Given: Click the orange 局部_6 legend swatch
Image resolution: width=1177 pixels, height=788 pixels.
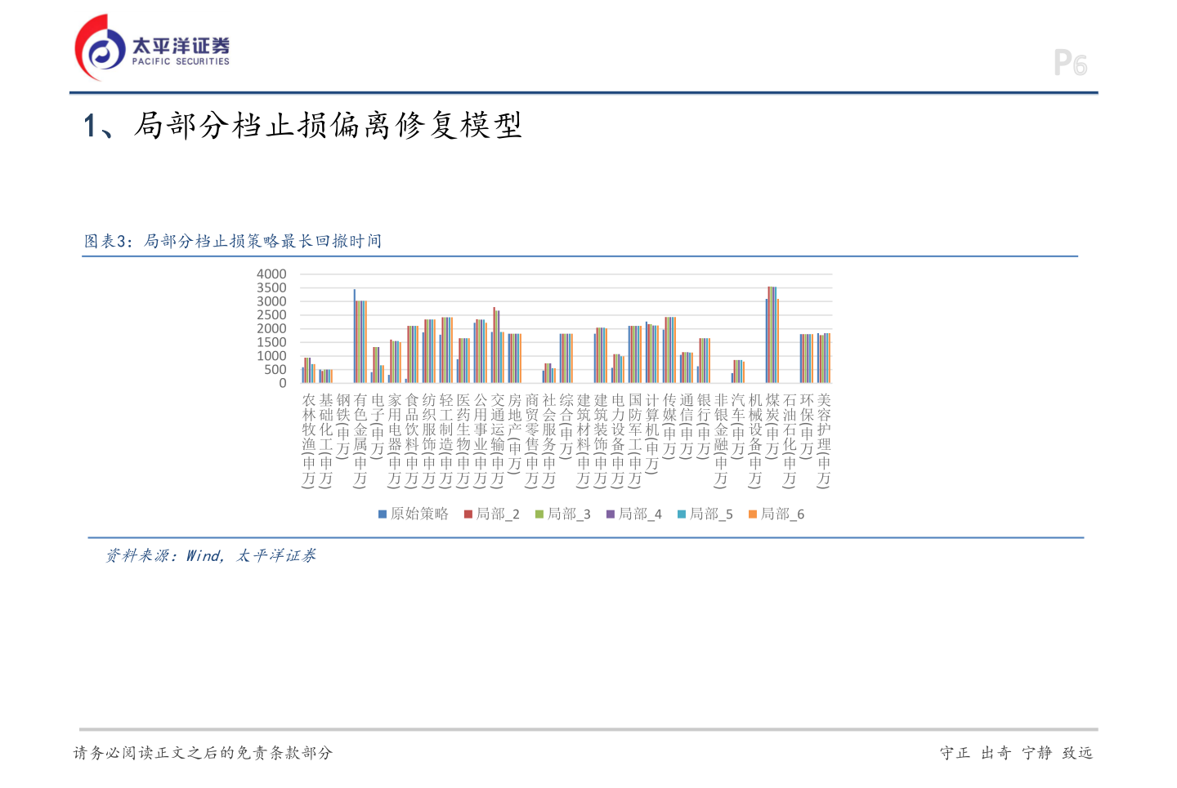Looking at the screenshot, I should (x=753, y=514).
